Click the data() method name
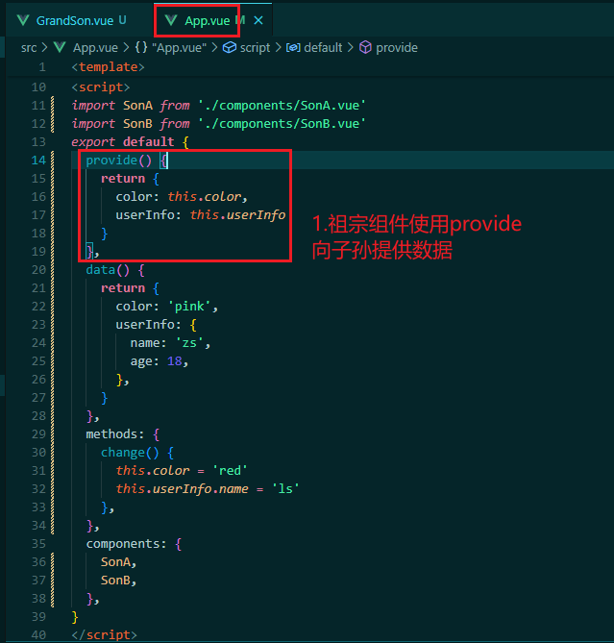The height and width of the screenshot is (643, 614). (x=101, y=270)
